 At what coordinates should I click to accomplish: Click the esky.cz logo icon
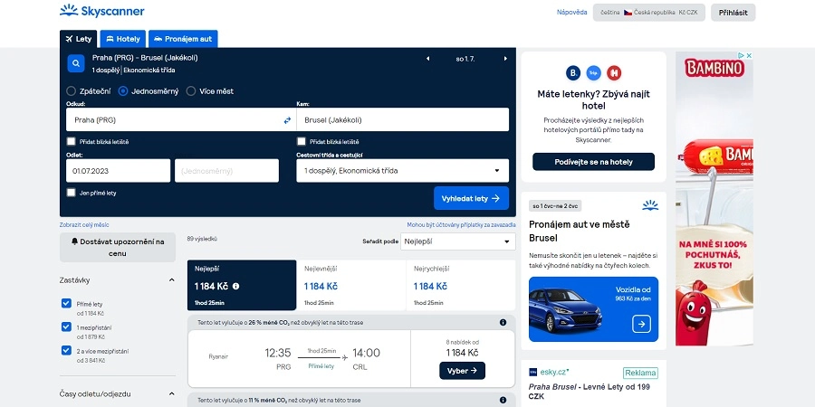(x=532, y=372)
